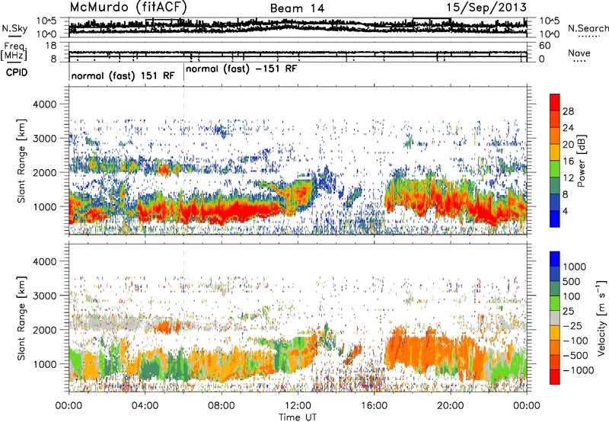Click the '16' label on Power colorbar
Image resolution: width=609 pixels, height=422 pixels.
[x=568, y=161]
